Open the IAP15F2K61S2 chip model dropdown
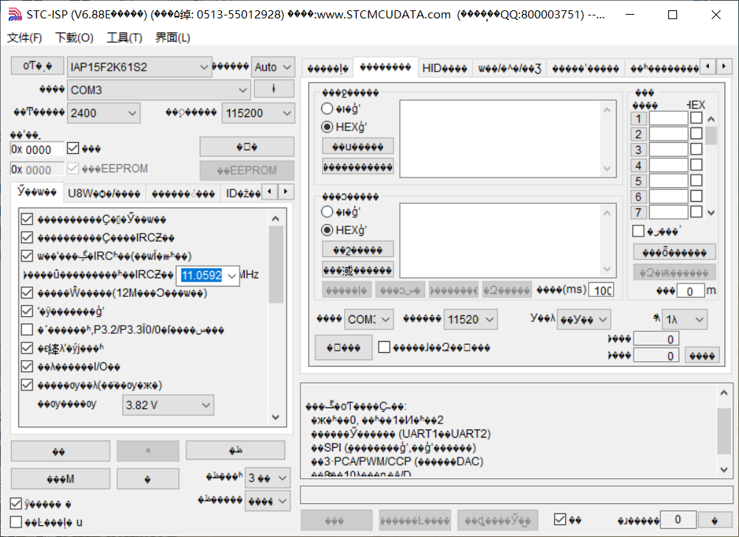739x537 pixels. coord(139,67)
